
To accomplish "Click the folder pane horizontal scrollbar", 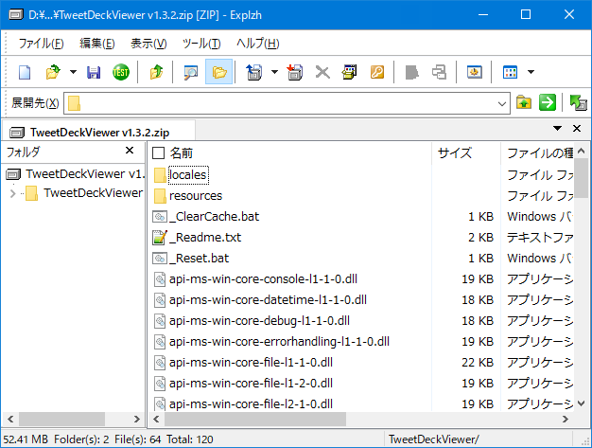I will click(74, 419).
